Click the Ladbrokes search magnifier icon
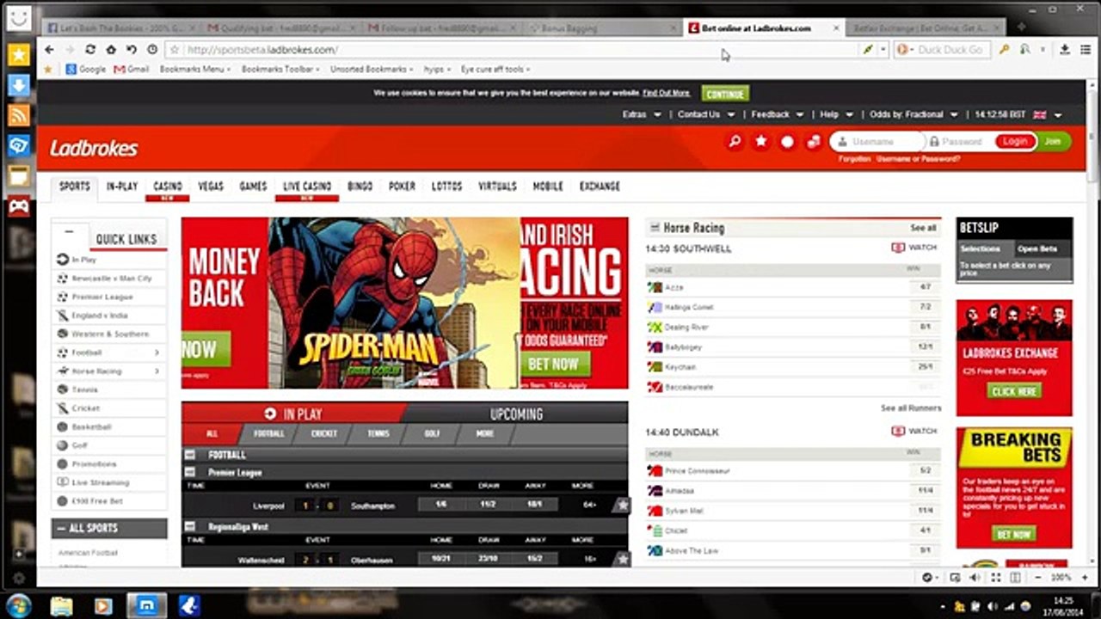The image size is (1101, 619). 735,142
